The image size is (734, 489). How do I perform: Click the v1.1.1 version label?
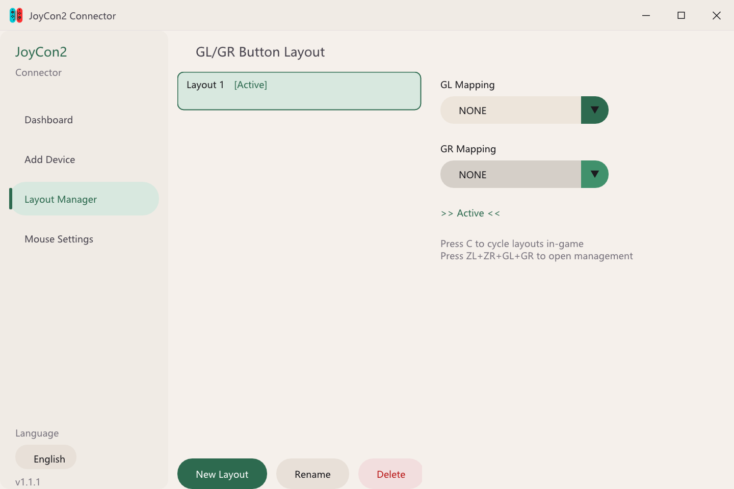28,481
